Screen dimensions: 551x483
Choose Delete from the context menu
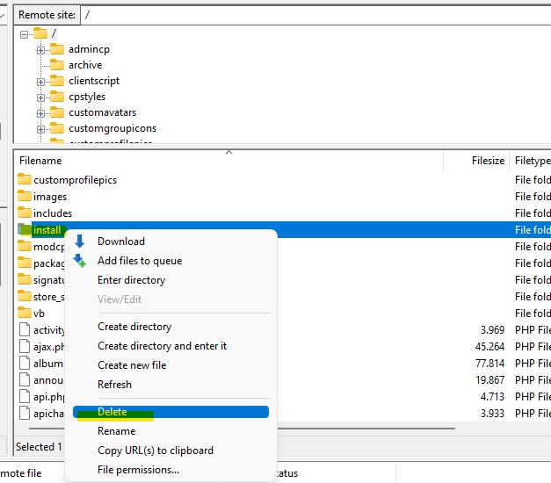112,412
